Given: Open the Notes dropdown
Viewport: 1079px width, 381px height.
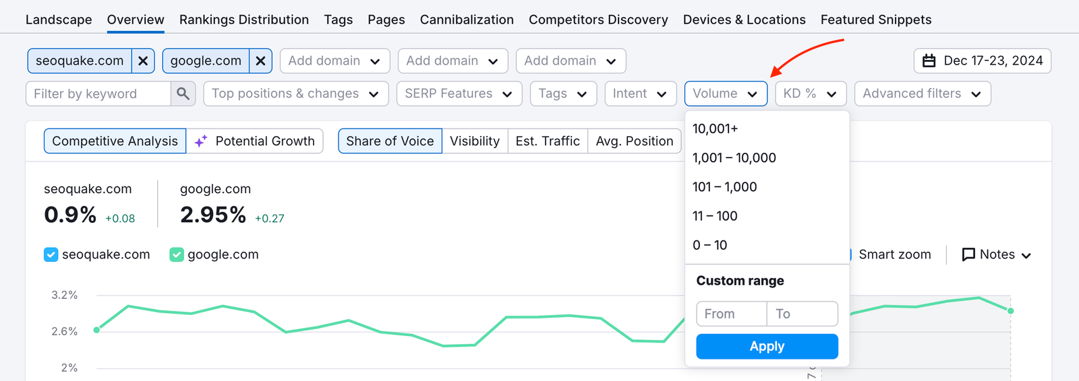Looking at the screenshot, I should [x=997, y=254].
